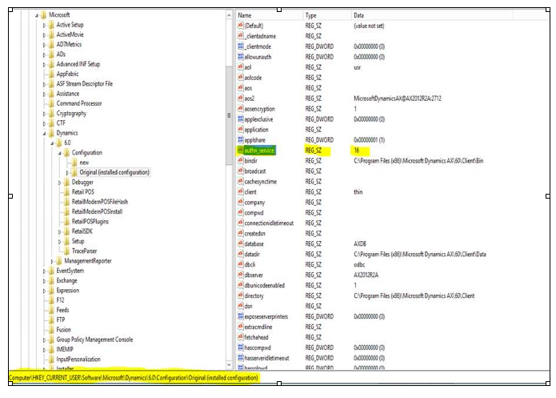Click the hascompwd DWORD icon
The width and height of the screenshot is (556, 398).
(241, 348)
